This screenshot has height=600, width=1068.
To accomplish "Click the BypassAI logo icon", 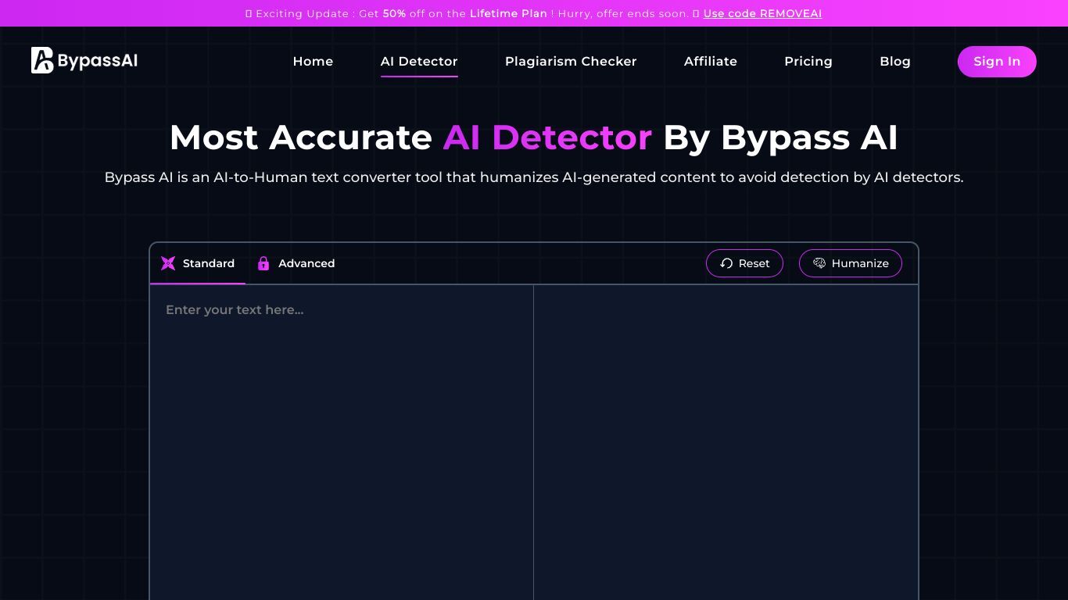I will [x=42, y=60].
